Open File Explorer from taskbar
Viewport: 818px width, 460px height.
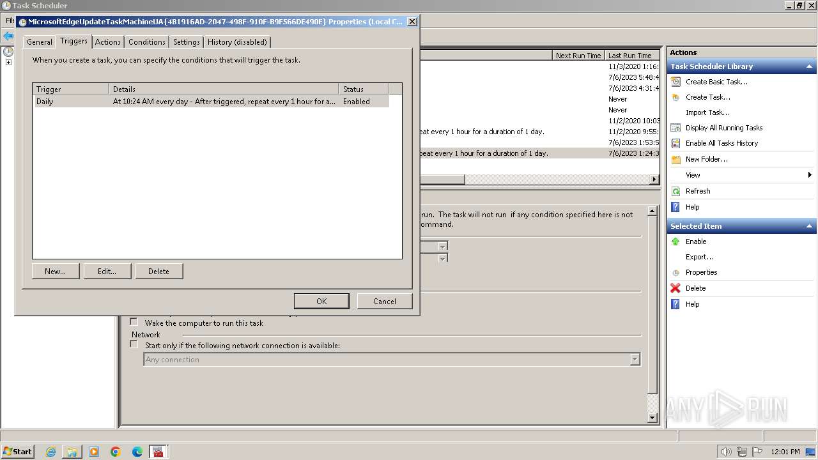click(72, 452)
